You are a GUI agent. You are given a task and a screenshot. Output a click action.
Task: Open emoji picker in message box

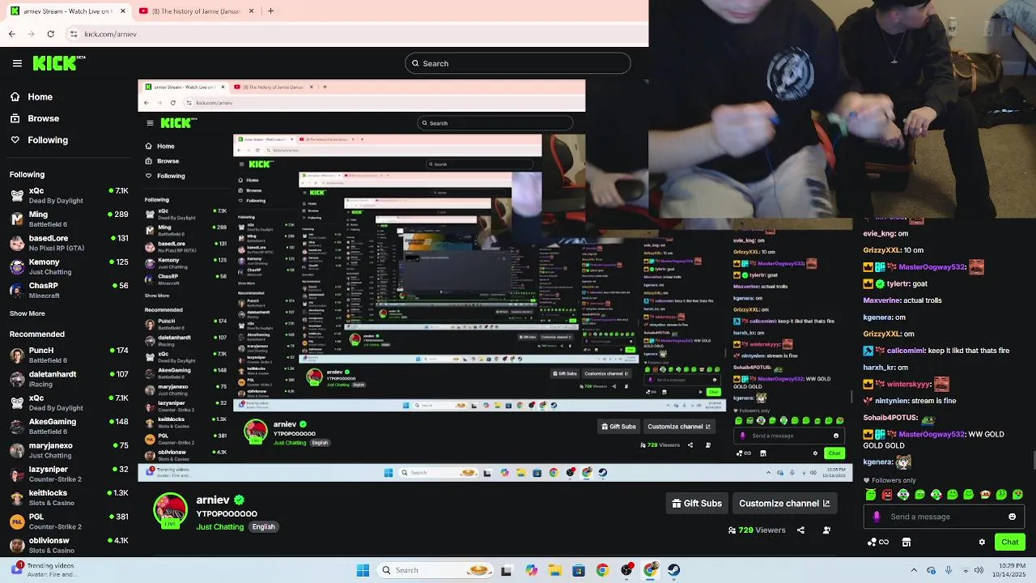pyautogui.click(x=1012, y=517)
